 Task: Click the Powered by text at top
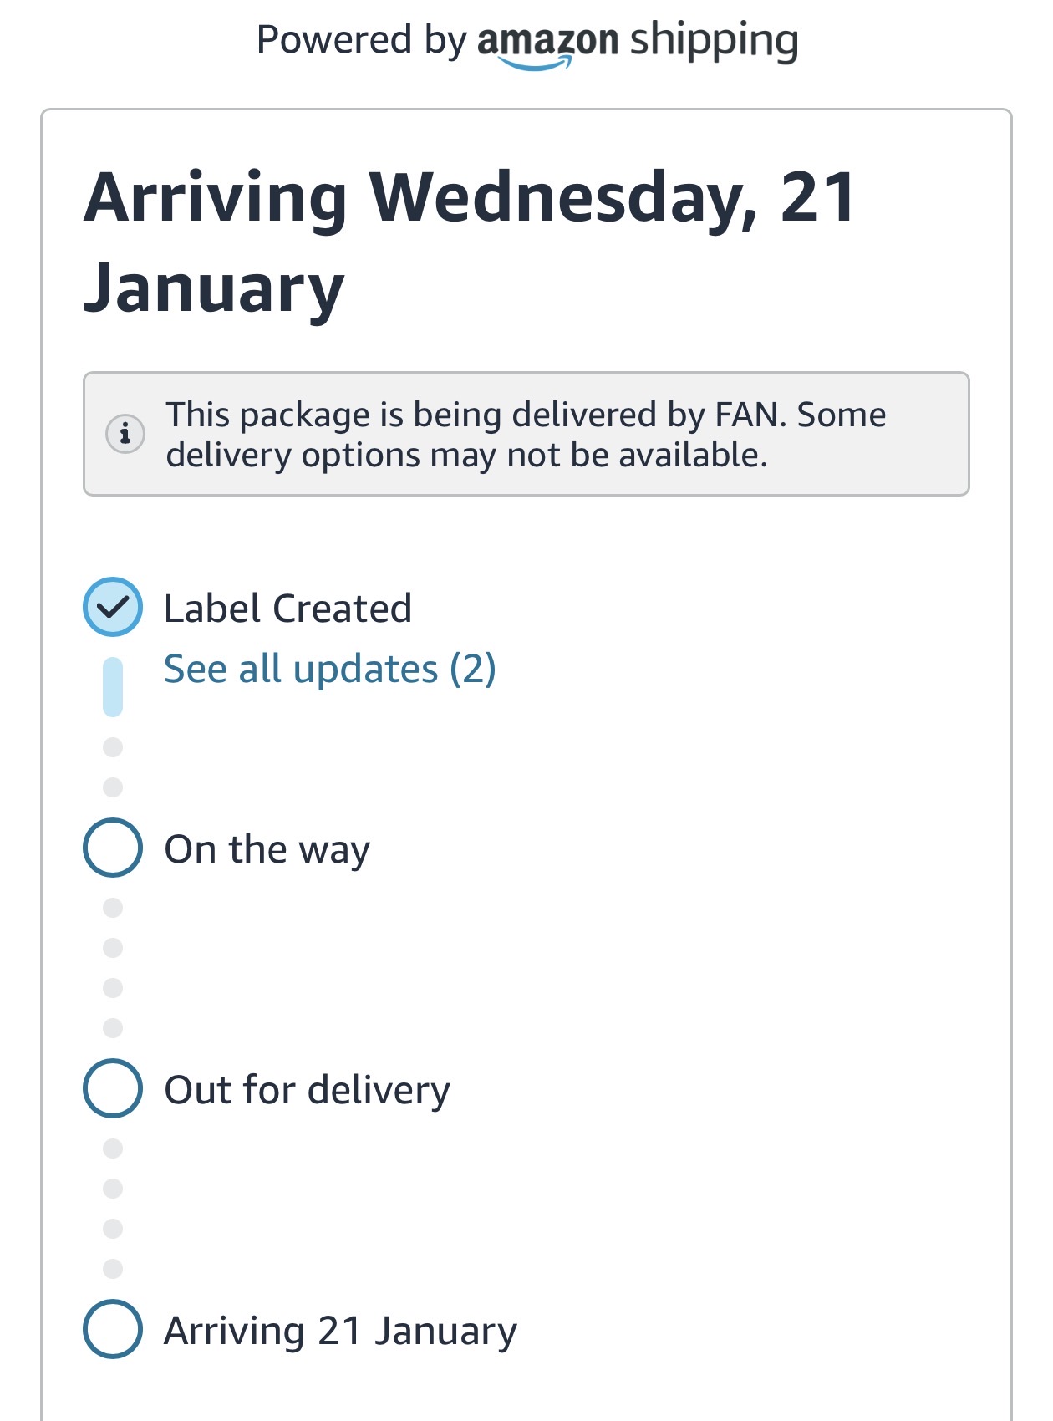point(361,40)
